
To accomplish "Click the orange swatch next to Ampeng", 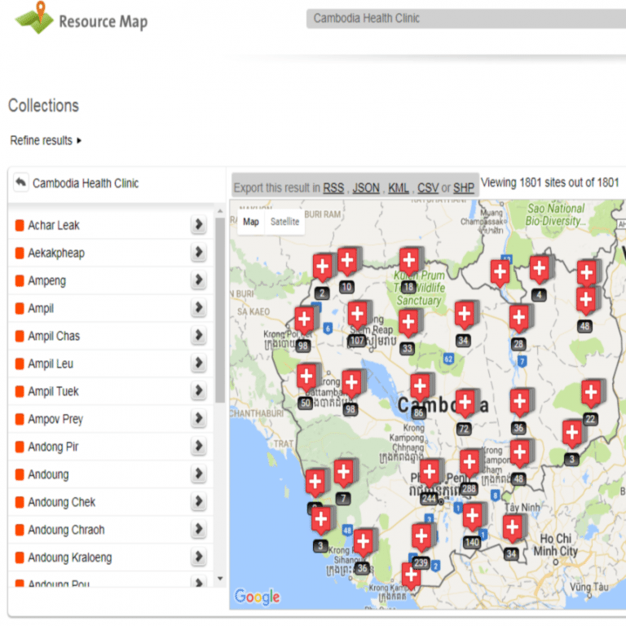I will [20, 280].
